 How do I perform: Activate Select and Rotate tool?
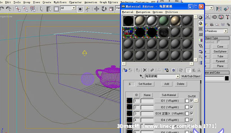click(x=104, y=9)
